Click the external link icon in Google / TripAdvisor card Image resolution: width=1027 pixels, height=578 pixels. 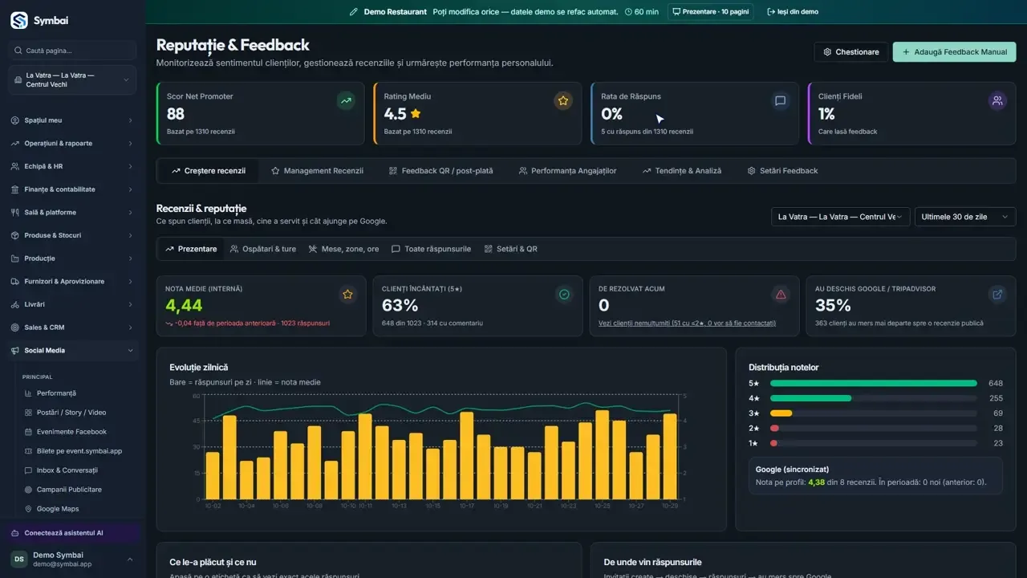(x=997, y=295)
